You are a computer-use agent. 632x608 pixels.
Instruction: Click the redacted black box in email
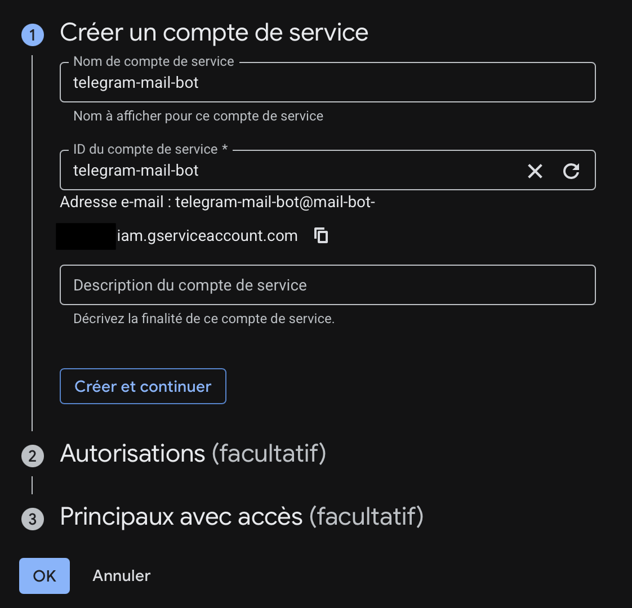(86, 236)
